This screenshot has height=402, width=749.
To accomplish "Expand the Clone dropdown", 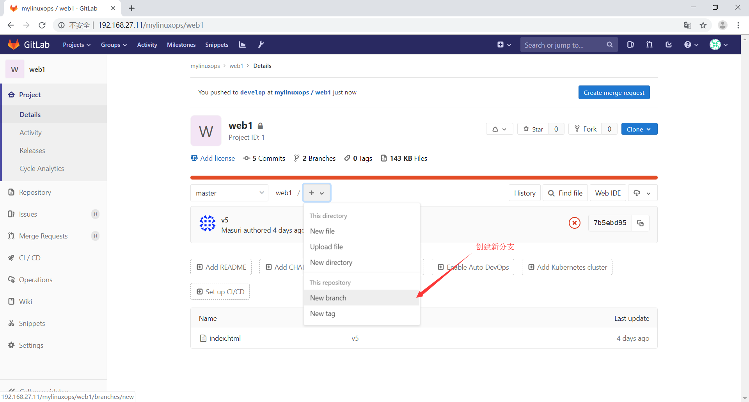I will click(639, 129).
